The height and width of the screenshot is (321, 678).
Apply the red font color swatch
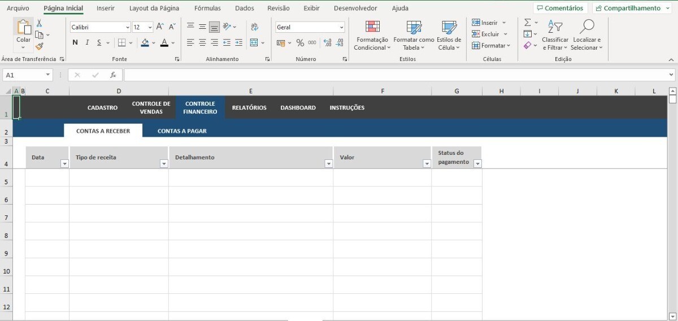(x=164, y=43)
